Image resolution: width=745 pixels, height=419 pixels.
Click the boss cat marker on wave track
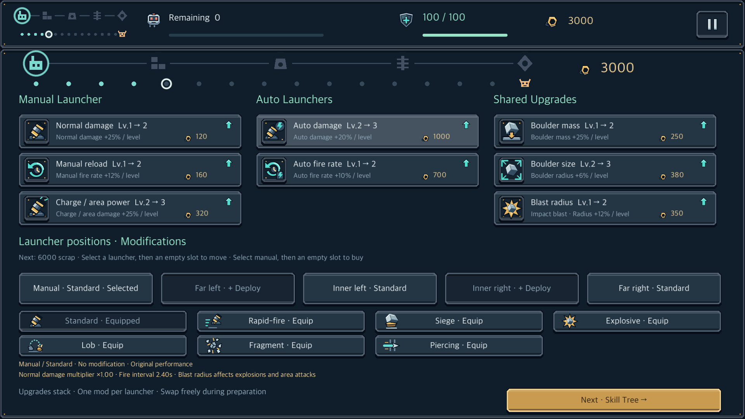pyautogui.click(x=525, y=83)
